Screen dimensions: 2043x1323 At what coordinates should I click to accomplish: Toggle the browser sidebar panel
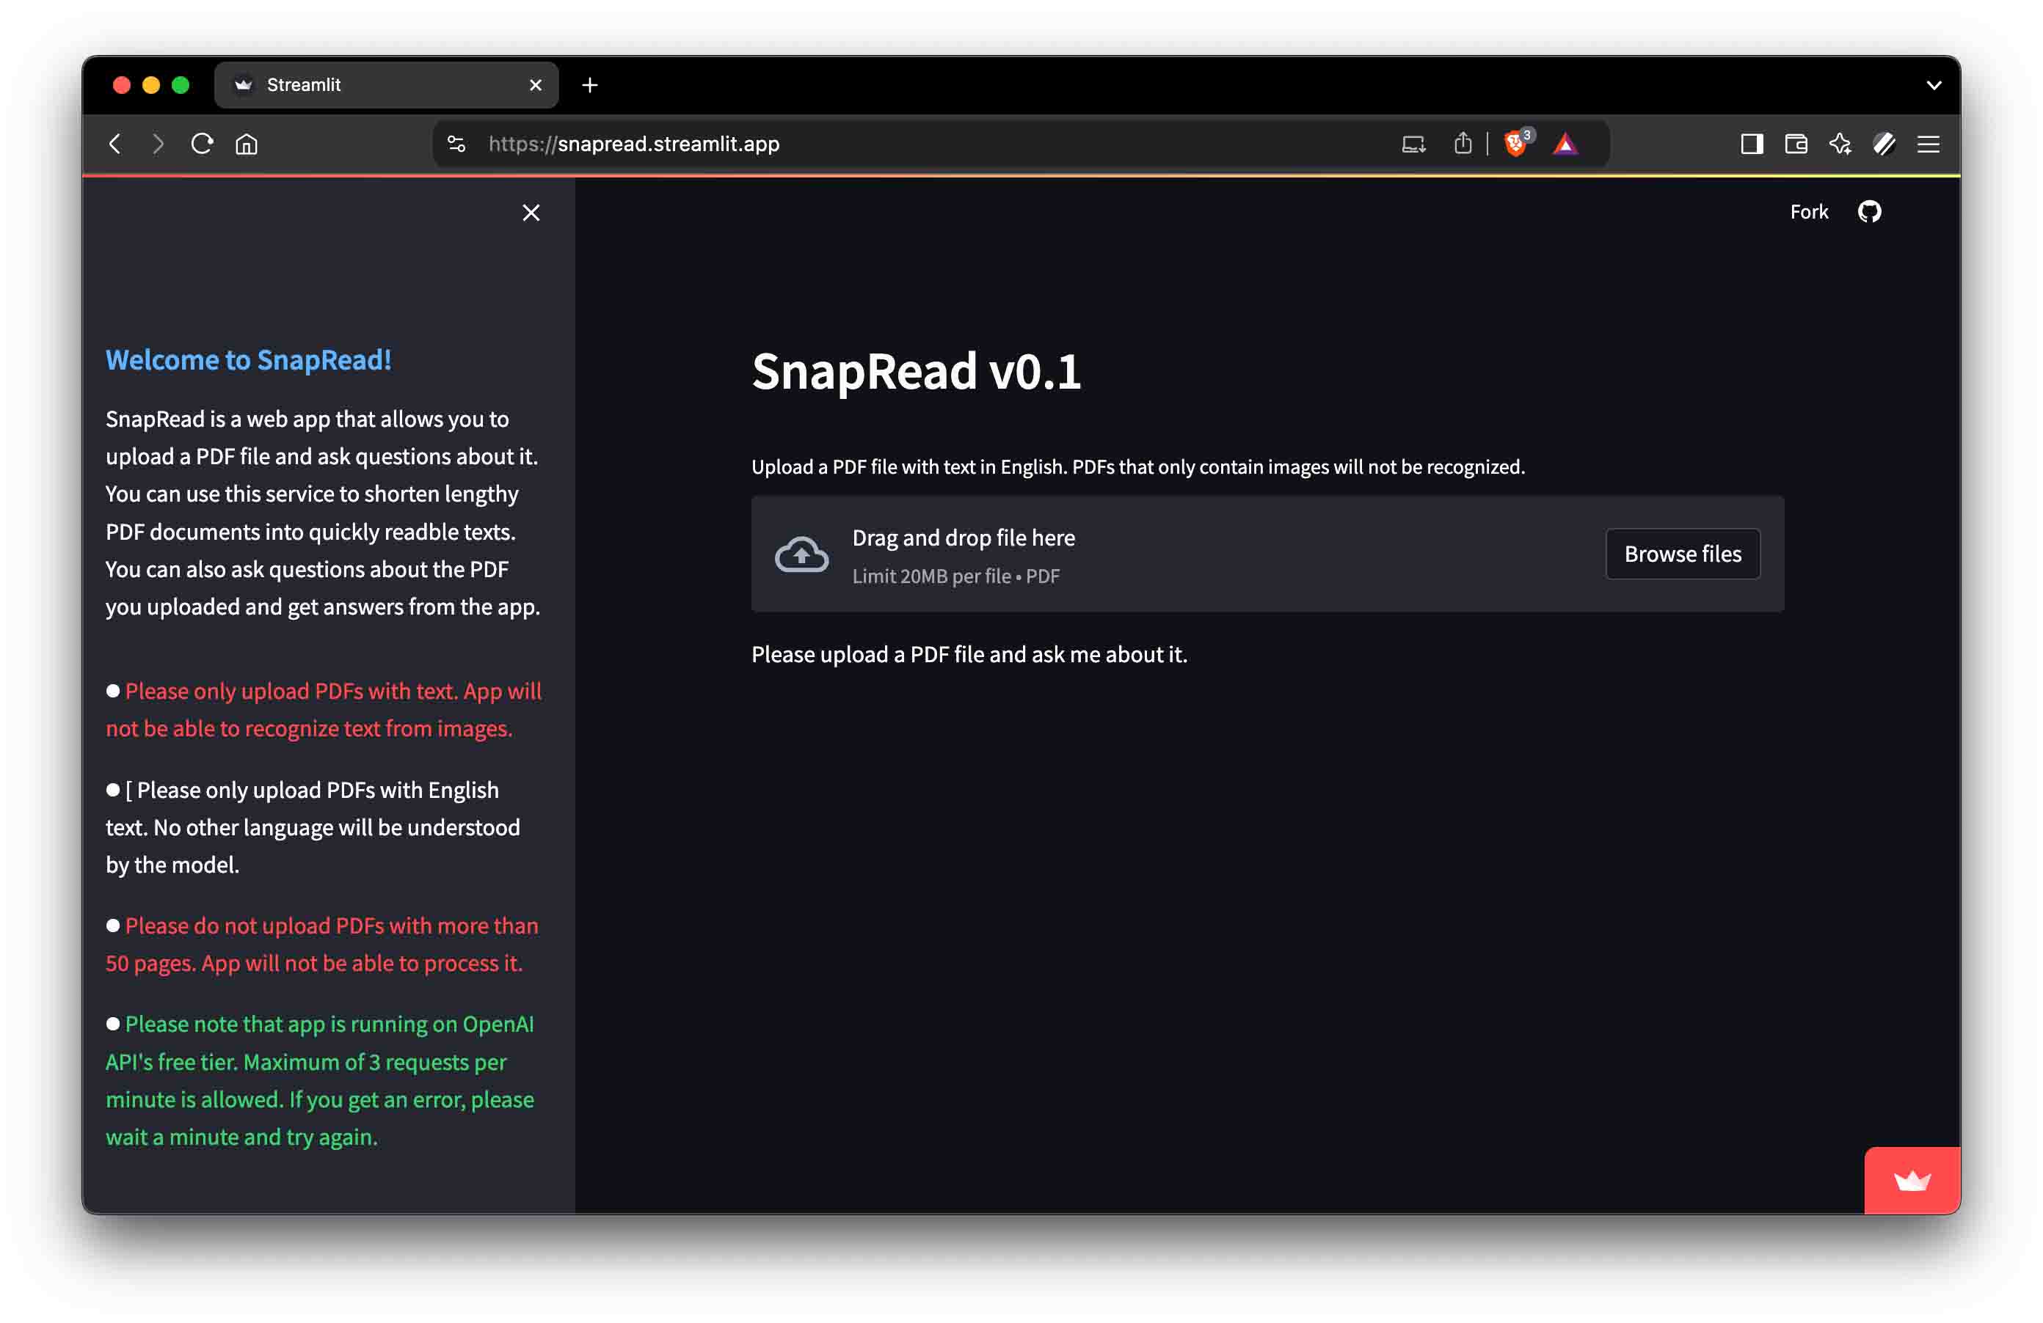tap(1752, 144)
